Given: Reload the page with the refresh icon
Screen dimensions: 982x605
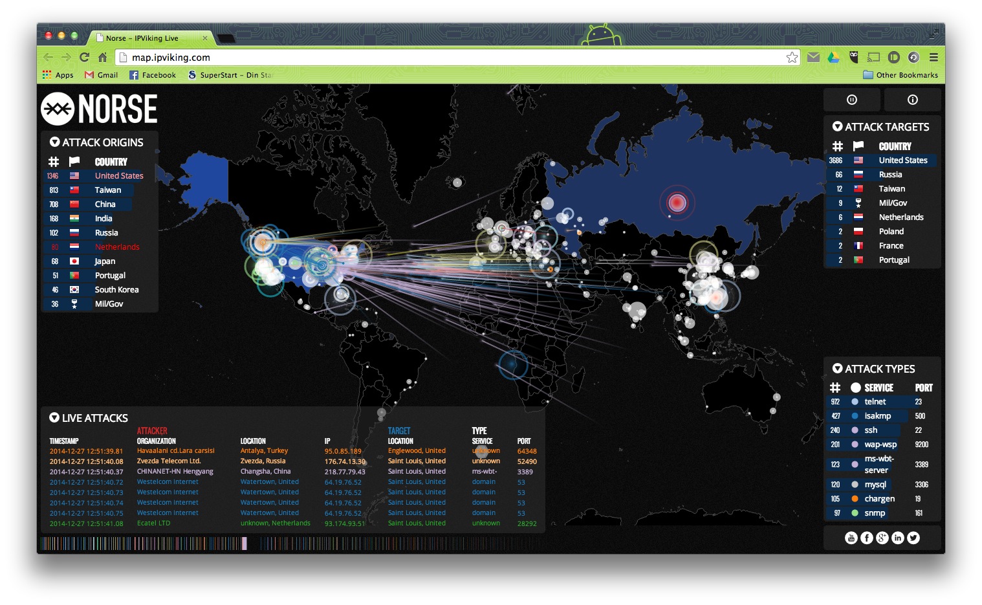Looking at the screenshot, I should pos(84,57).
